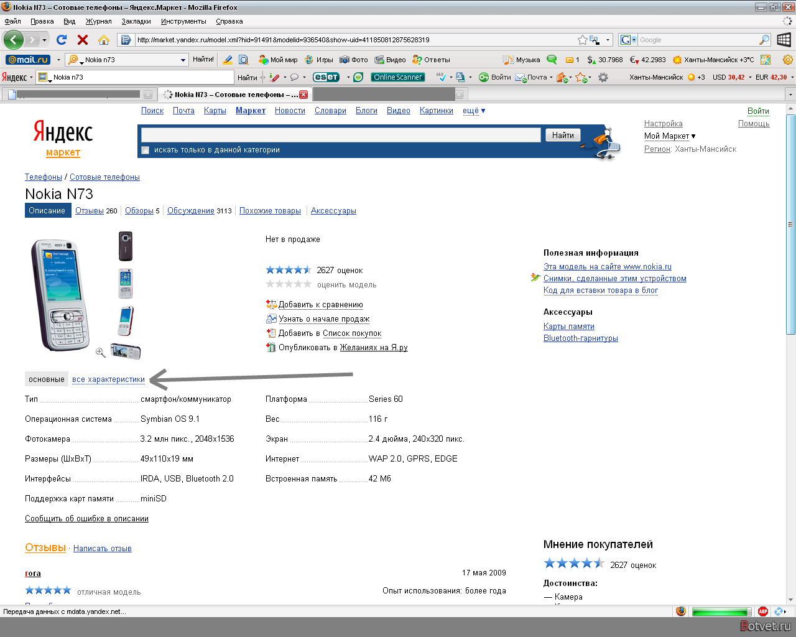Open the Yandex logo dropdown in toolbar
Image resolution: width=796 pixels, height=637 pixels.
click(31, 77)
